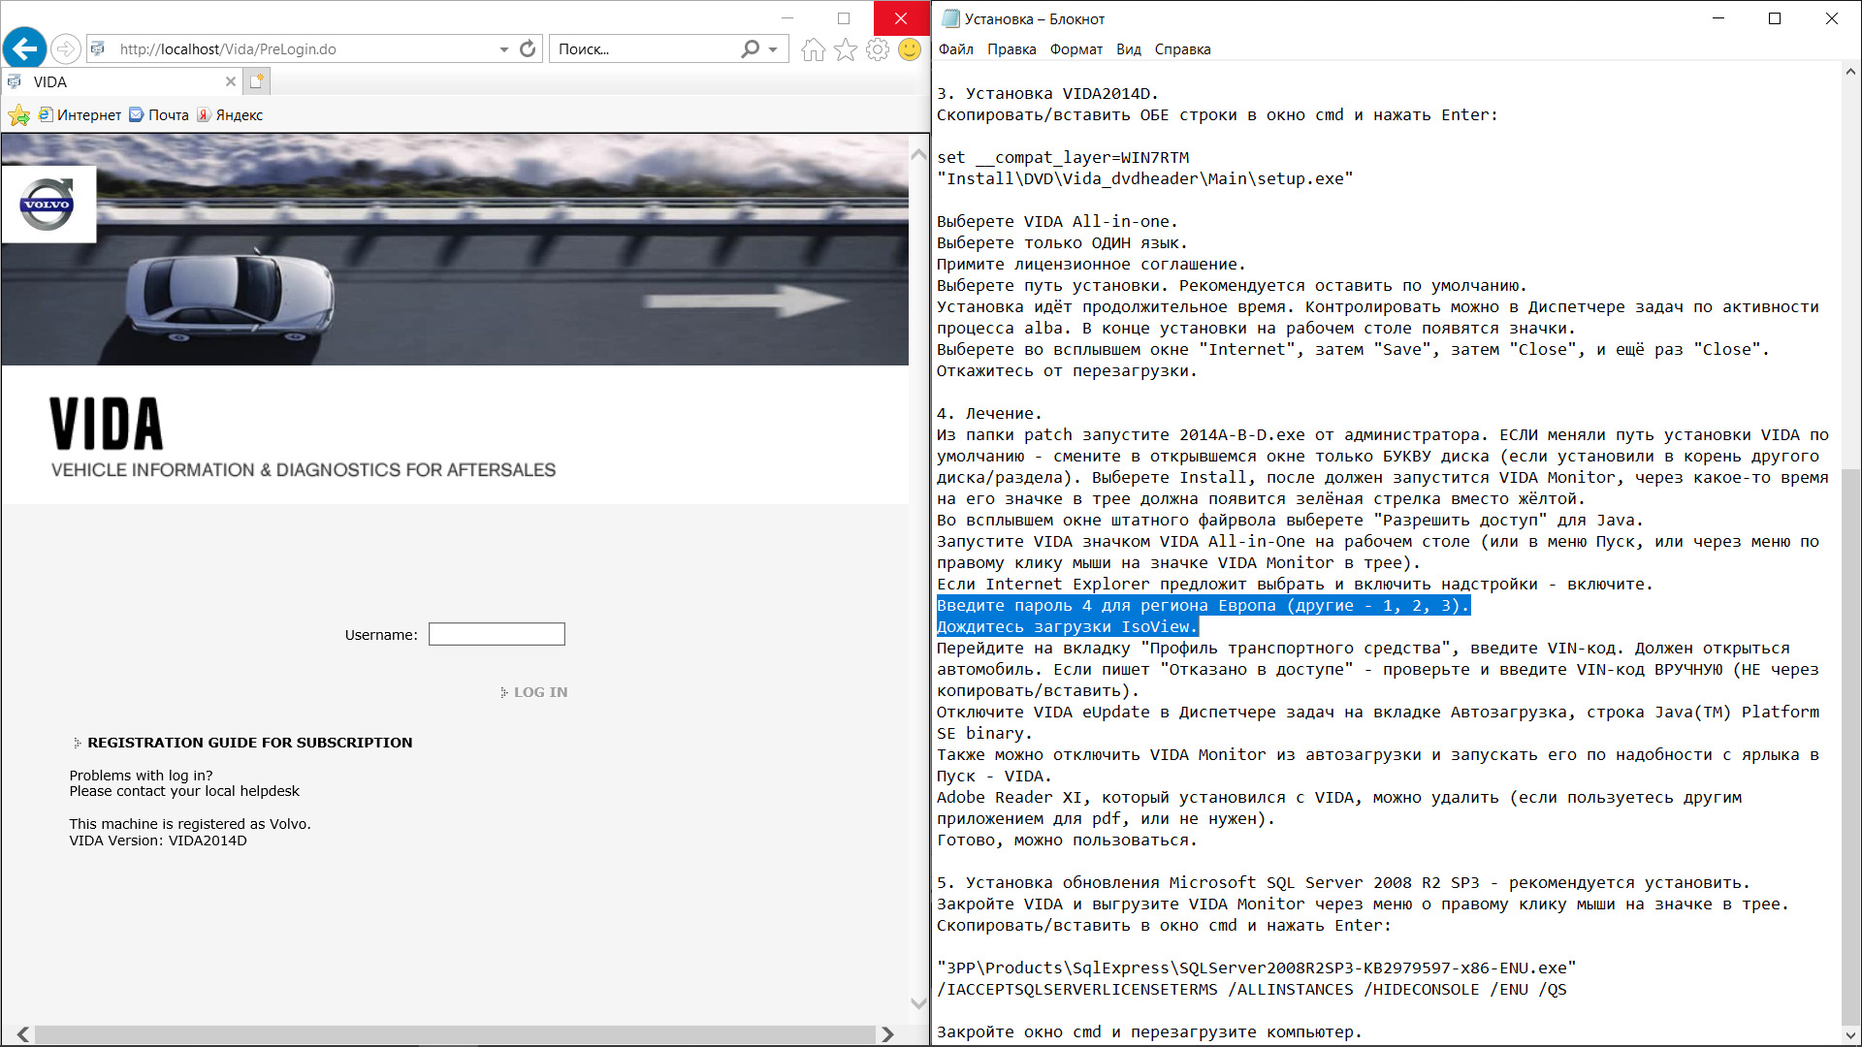Click the smiley feedback icon
This screenshot has width=1862, height=1047.
tap(910, 49)
